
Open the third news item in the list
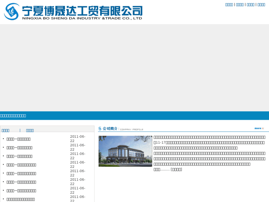coord(19,156)
